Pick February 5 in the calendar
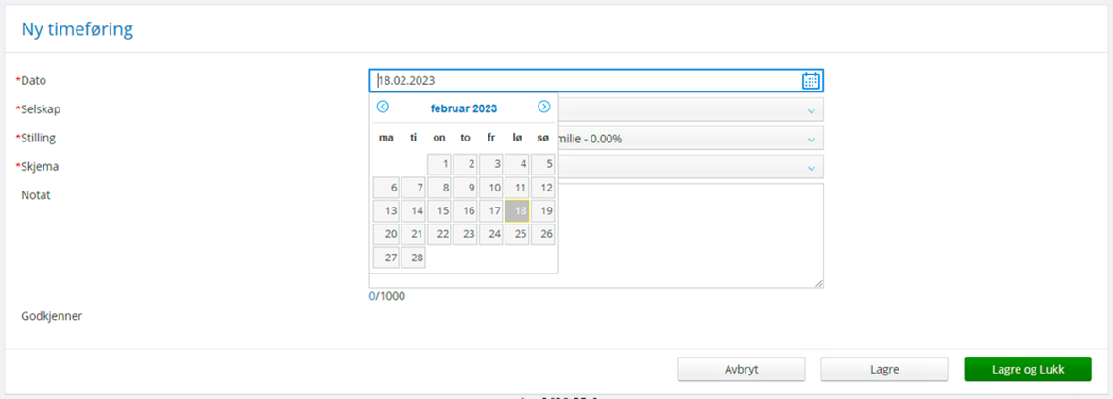 [543, 164]
